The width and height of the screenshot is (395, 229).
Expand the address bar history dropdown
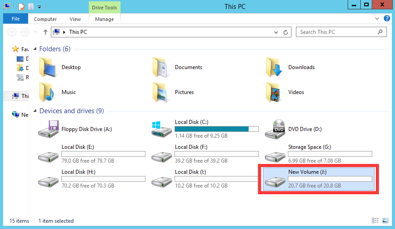[x=276, y=32]
